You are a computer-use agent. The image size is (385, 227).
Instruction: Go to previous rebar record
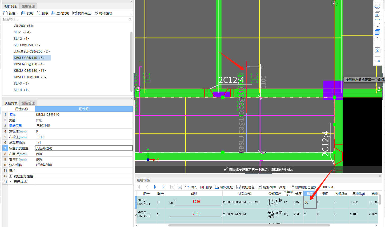pos(147,187)
